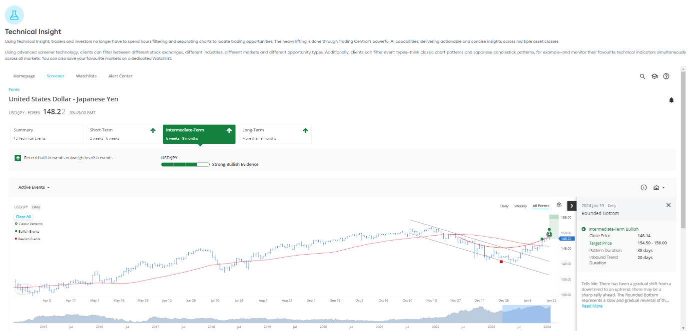Screen dimensions: 689x331
Task: Click the highlighted range in chart navigator
Action: [526, 314]
